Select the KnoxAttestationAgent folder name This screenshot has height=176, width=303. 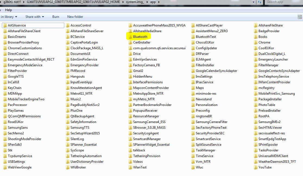pos(86,88)
